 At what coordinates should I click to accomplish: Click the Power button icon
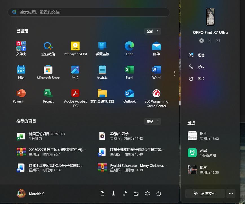[159, 194]
